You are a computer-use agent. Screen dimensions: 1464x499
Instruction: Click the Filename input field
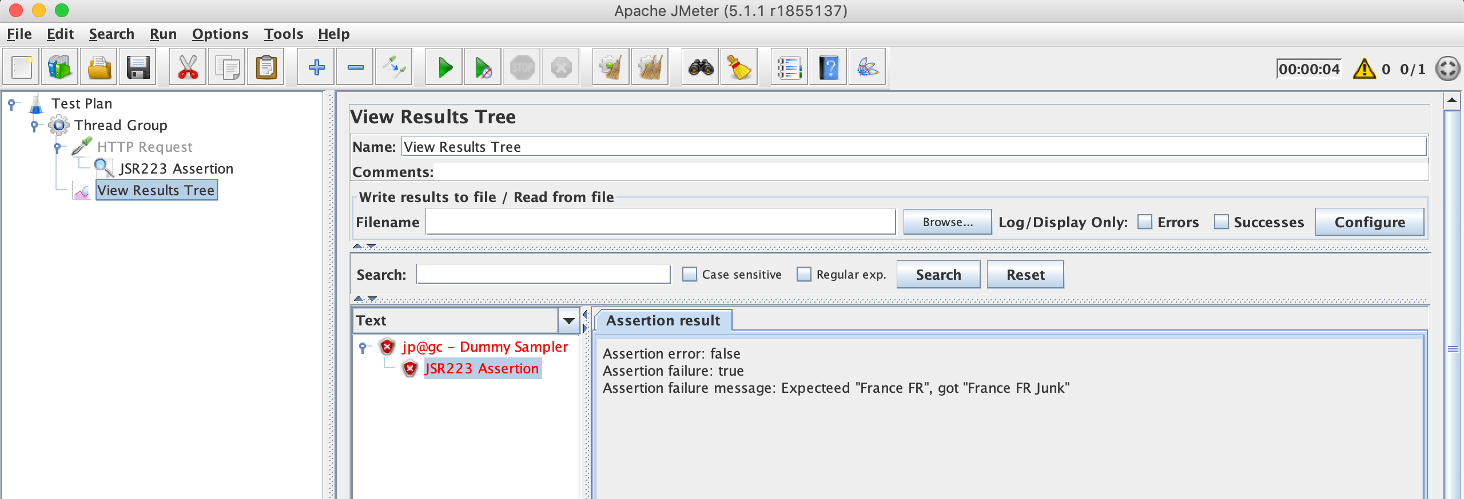(x=661, y=222)
